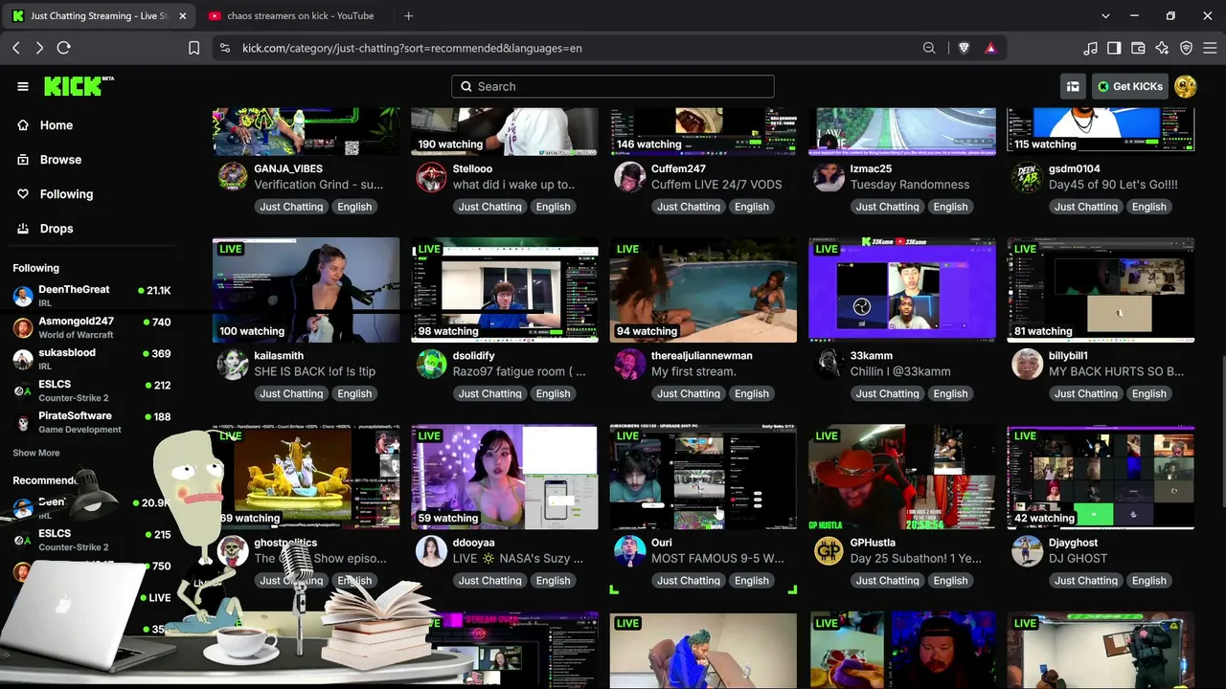Expand Show More in Following list
This screenshot has height=689, width=1226.
pos(36,453)
